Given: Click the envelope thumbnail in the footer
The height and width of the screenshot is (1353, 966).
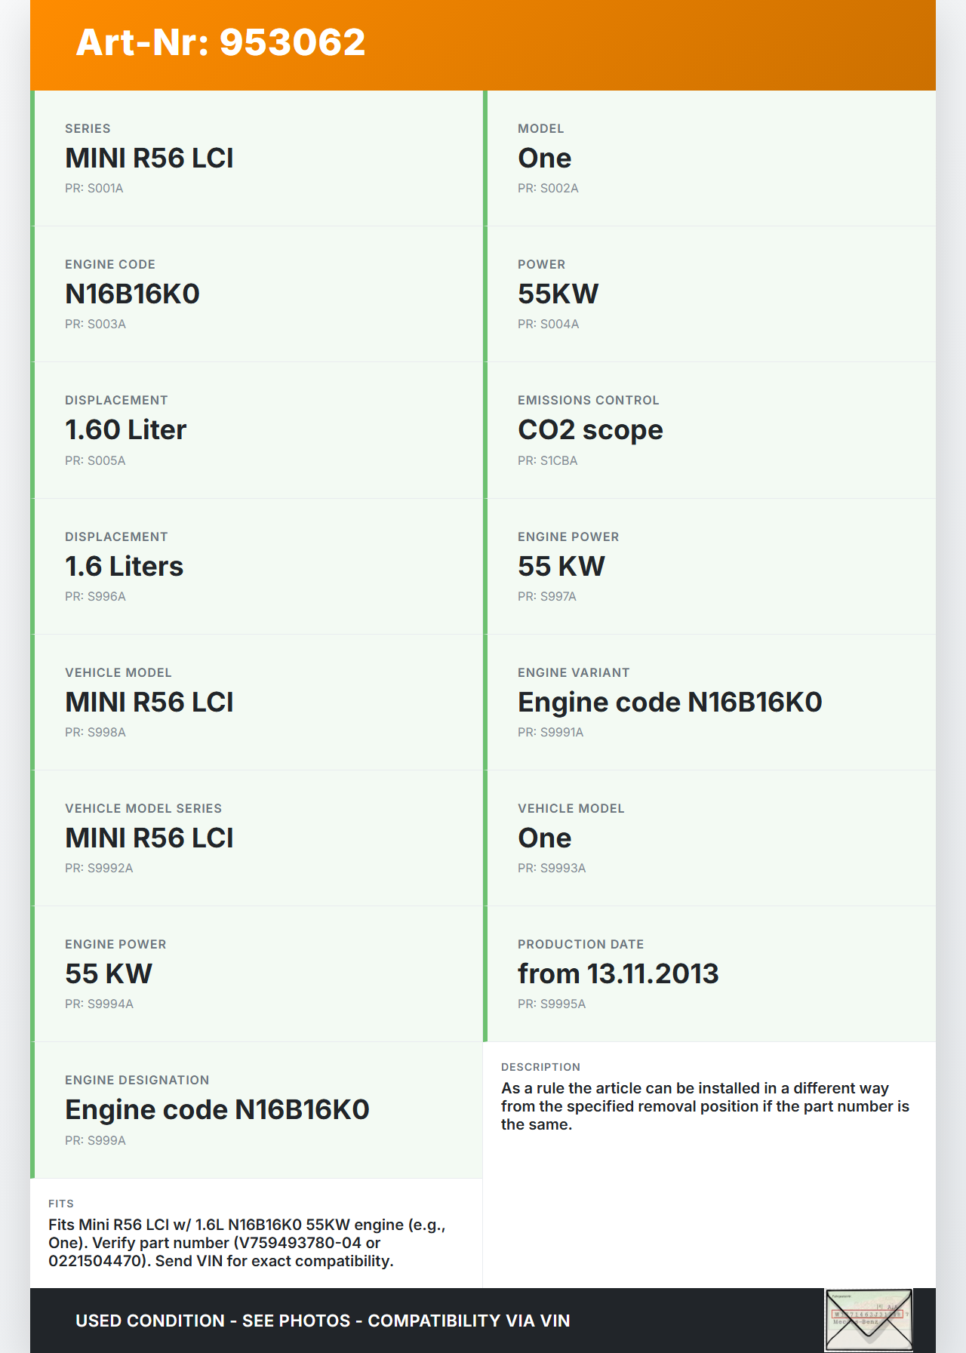Looking at the screenshot, I should (869, 1320).
